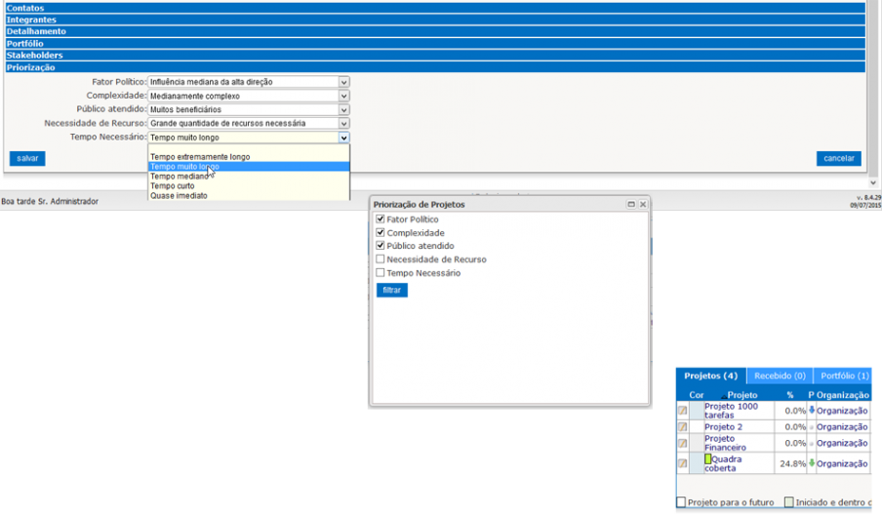Click the edit icon beside Projeto 2
Image resolution: width=882 pixels, height=517 pixels.
[683, 426]
